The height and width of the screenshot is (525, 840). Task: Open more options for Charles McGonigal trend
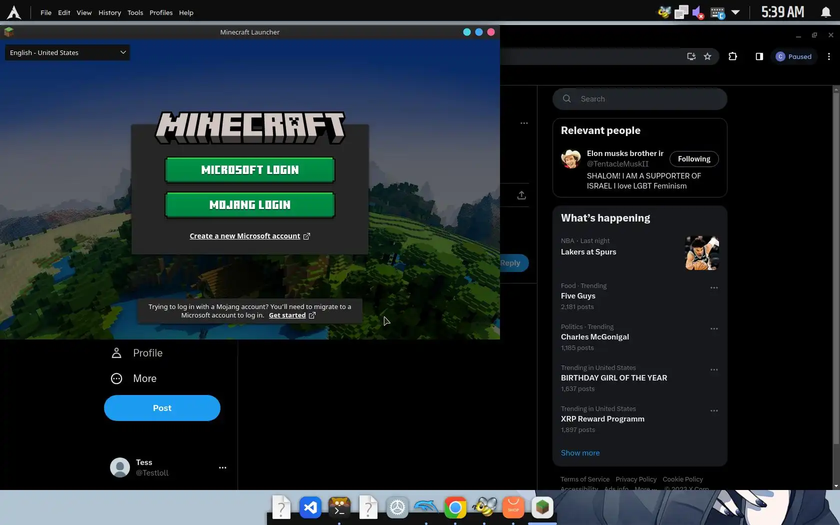pos(714,329)
